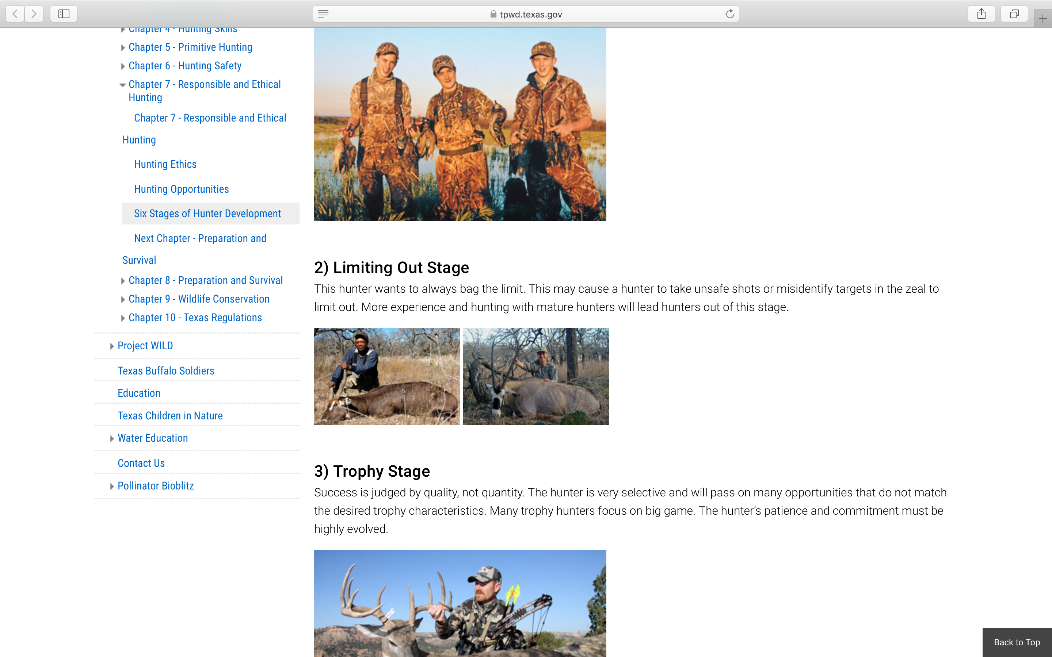Click the '2) Limiting Out Stage' heading
Viewport: 1052px width, 657px height.
pos(392,267)
